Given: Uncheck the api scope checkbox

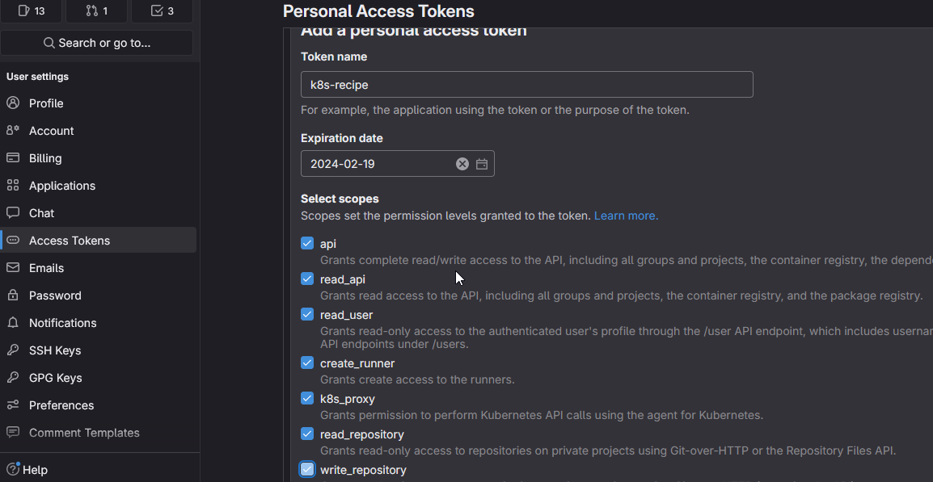Looking at the screenshot, I should (307, 243).
